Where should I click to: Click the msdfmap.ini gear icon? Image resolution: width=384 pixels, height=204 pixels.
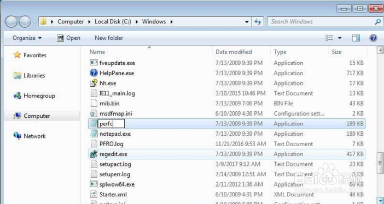coord(94,113)
